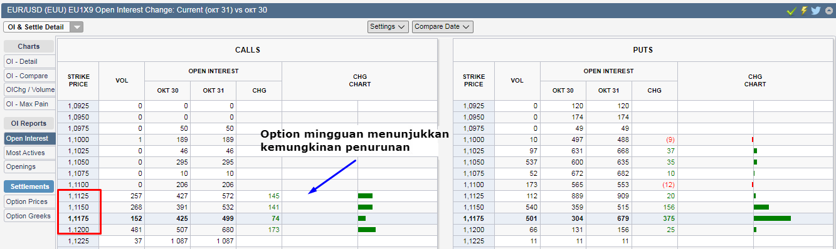Open the Settings dropdown
This screenshot has height=249, width=836.
(388, 27)
